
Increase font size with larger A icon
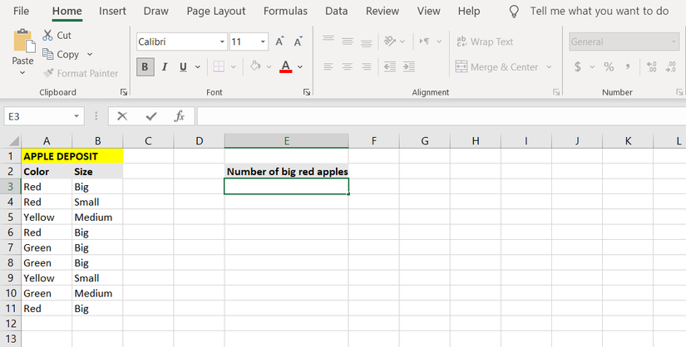coord(279,42)
